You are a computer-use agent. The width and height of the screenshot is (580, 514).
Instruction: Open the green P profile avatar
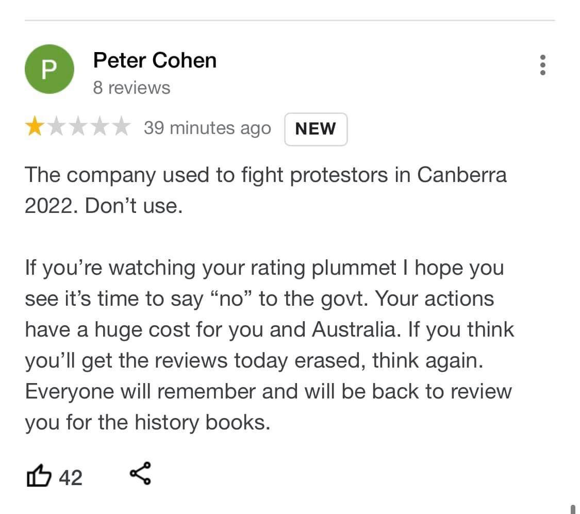point(49,69)
